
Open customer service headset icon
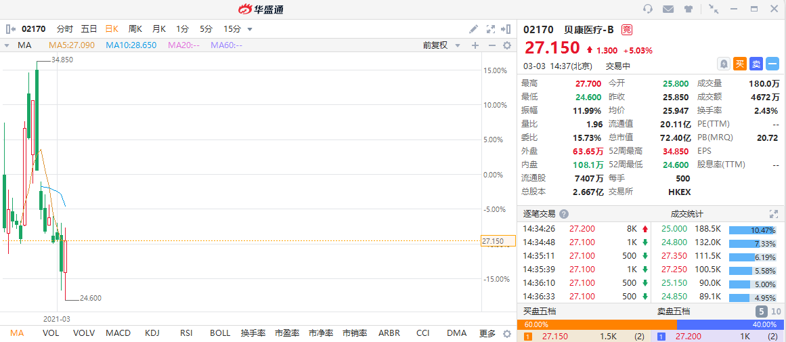tap(648, 9)
